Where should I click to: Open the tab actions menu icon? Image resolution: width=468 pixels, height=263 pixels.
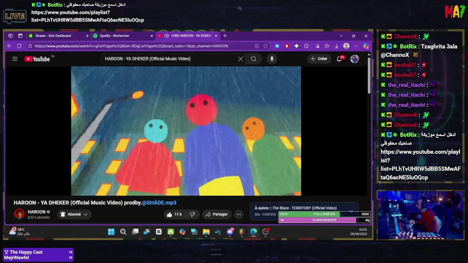pos(20,36)
